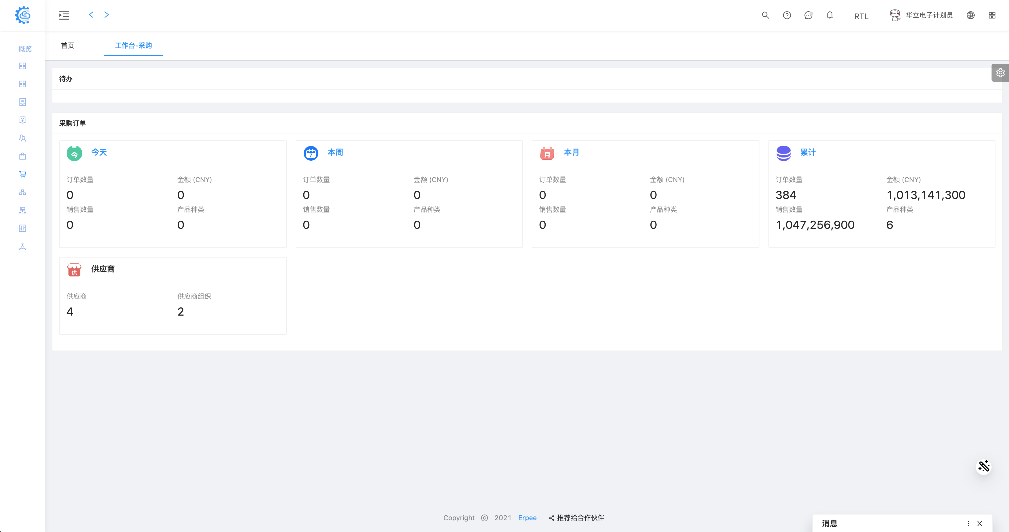Click the notification bell icon
This screenshot has width=1009, height=532.
click(830, 15)
